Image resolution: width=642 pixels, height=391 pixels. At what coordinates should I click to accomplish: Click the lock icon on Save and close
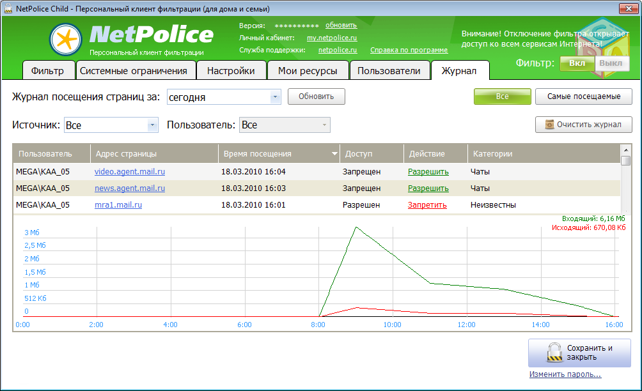tap(555, 353)
